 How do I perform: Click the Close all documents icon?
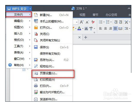pos(36,40)
